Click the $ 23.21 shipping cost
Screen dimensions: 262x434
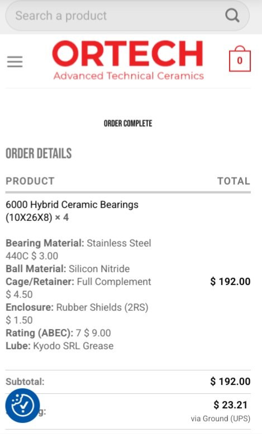tap(230, 405)
